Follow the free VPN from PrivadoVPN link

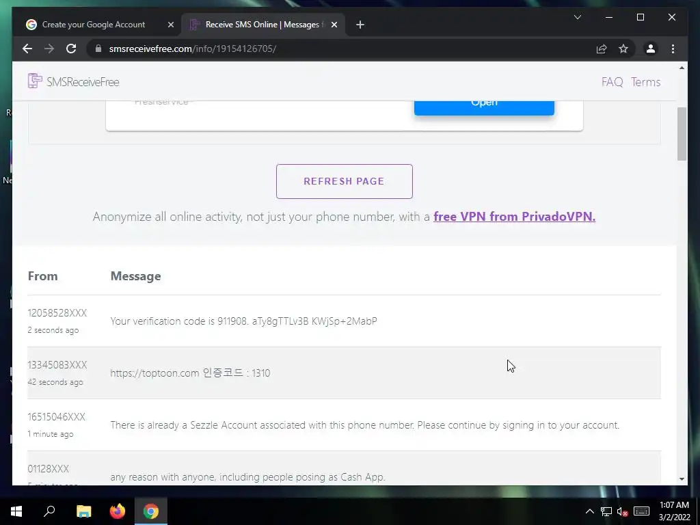[514, 217]
